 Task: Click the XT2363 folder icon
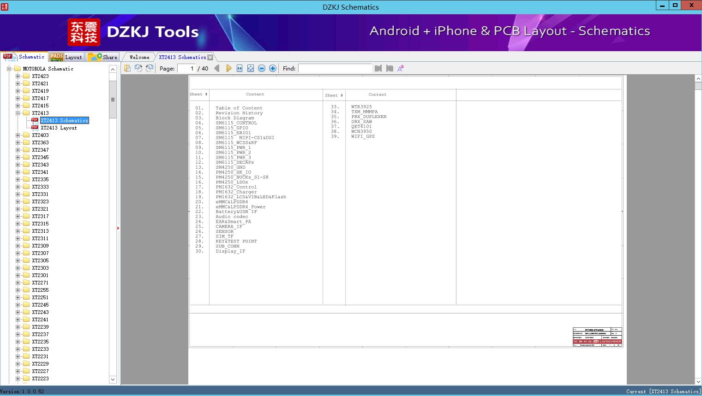point(26,142)
